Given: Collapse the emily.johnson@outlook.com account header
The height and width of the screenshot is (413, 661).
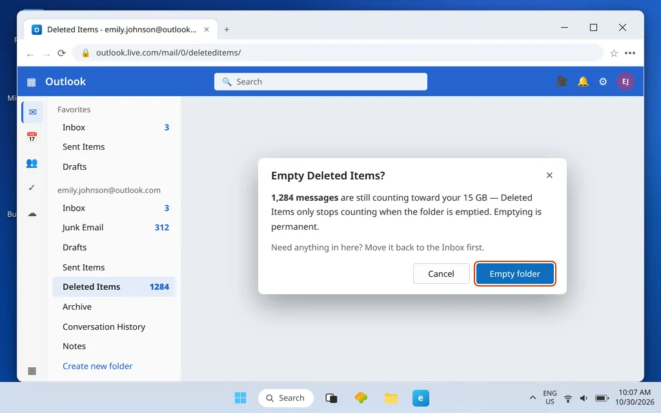Looking at the screenshot, I should [108, 190].
